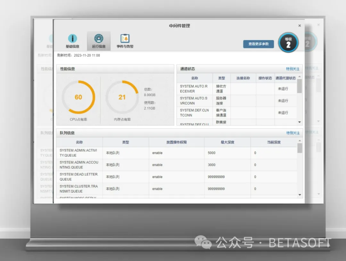The height and width of the screenshot is (261, 346).
Task: Select the SYSTEM.DEAD.LETTER.QUEUE row
Action: 177,177
